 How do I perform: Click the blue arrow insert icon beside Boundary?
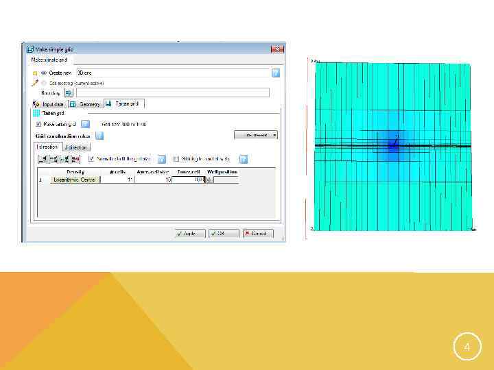(x=69, y=92)
